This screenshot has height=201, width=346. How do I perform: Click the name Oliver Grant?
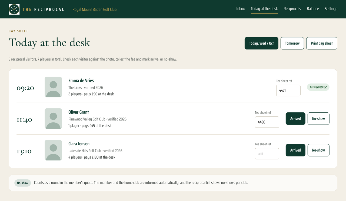(x=78, y=112)
